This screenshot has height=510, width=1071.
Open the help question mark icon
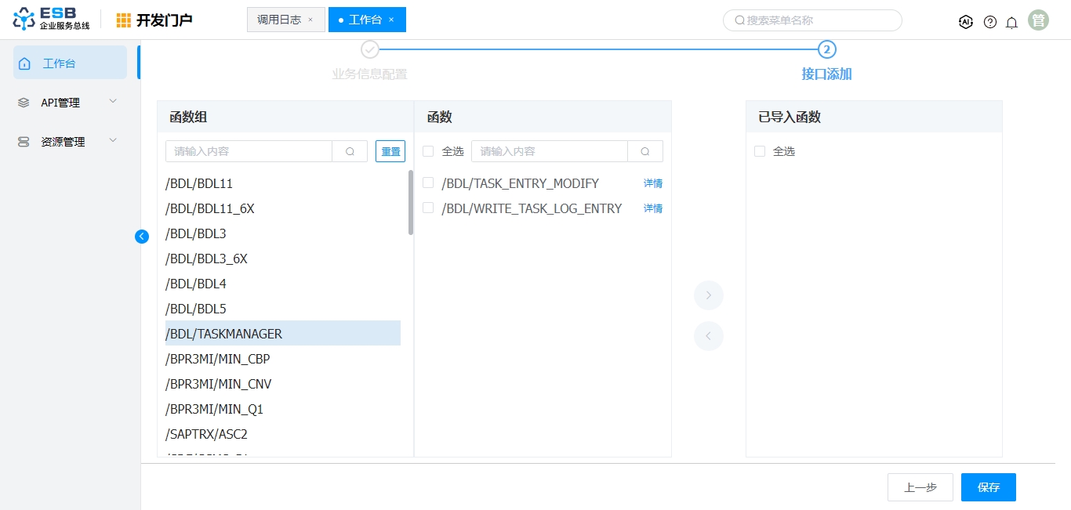[x=990, y=22]
